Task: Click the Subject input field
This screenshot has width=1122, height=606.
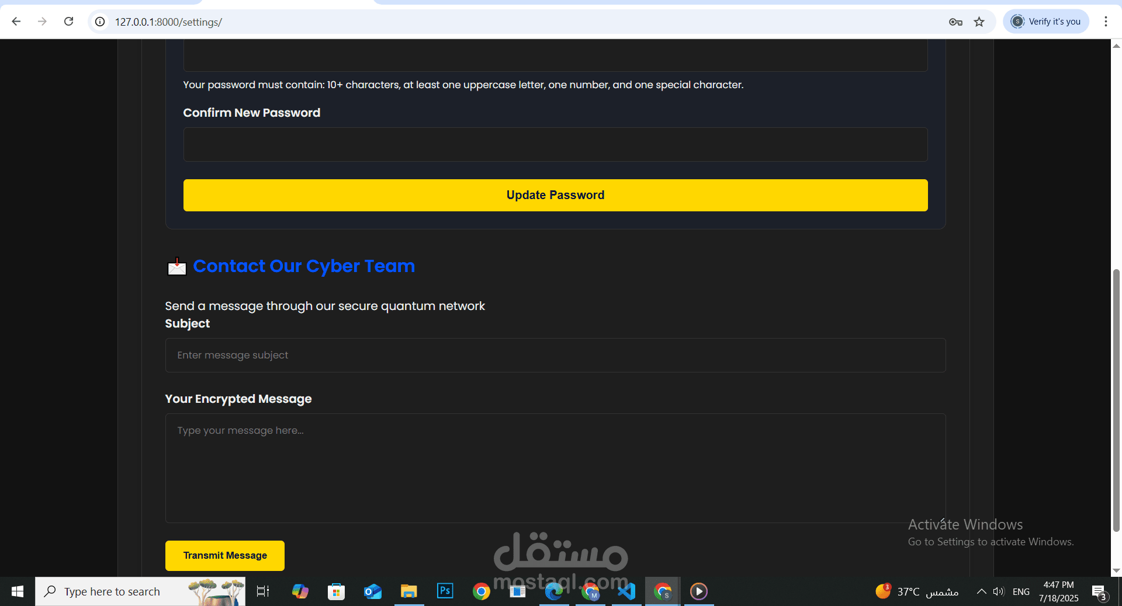Action: [x=555, y=355]
